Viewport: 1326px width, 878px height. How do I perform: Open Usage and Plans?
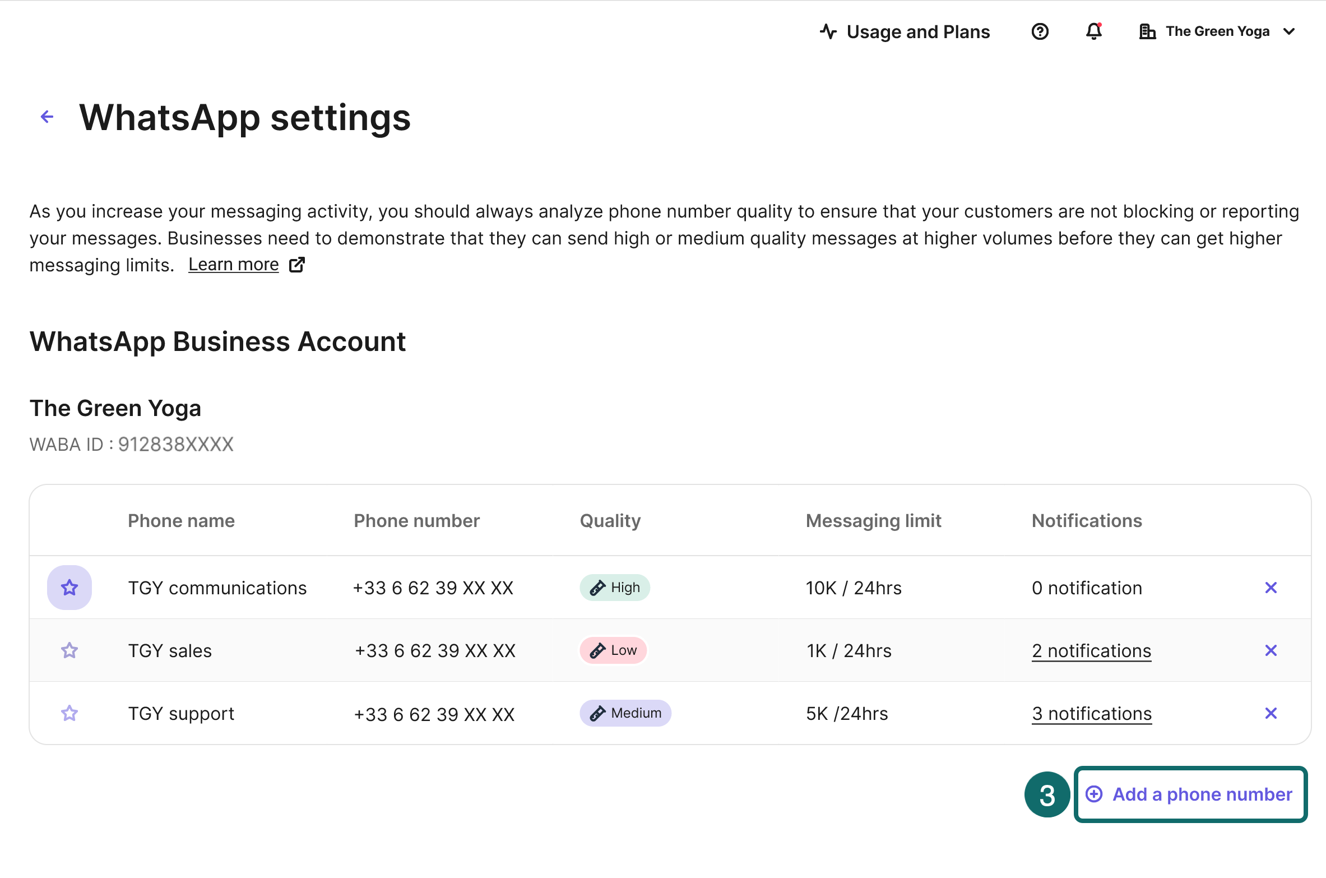[x=905, y=31]
